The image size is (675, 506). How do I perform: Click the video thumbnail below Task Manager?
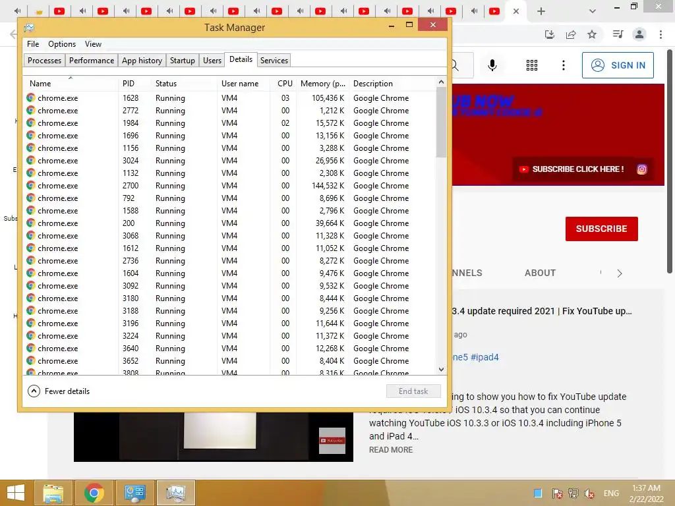(214, 437)
